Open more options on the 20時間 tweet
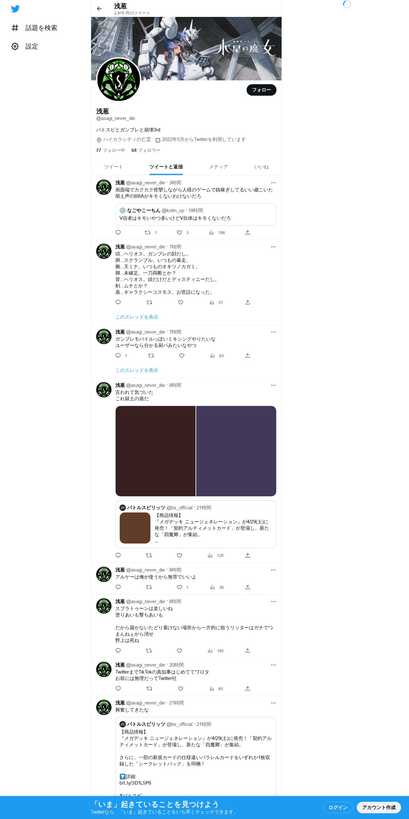 [x=273, y=665]
